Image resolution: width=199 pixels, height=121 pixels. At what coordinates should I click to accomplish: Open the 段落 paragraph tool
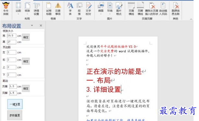[x=79, y=5]
